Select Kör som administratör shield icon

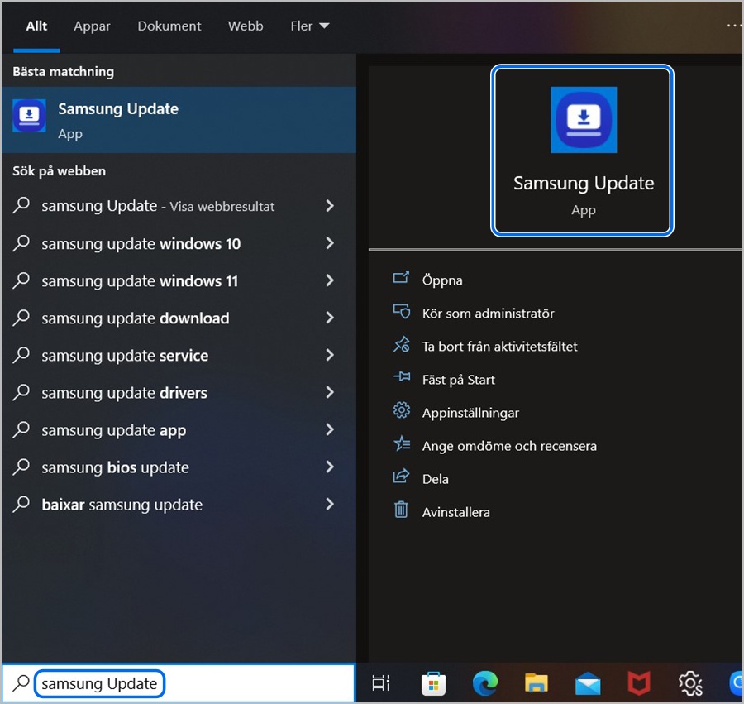tap(401, 313)
